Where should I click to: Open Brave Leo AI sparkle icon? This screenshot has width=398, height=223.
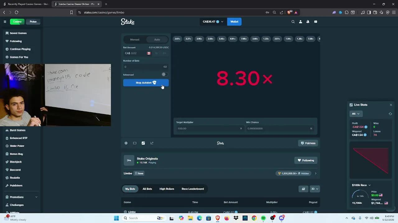(x=382, y=12)
